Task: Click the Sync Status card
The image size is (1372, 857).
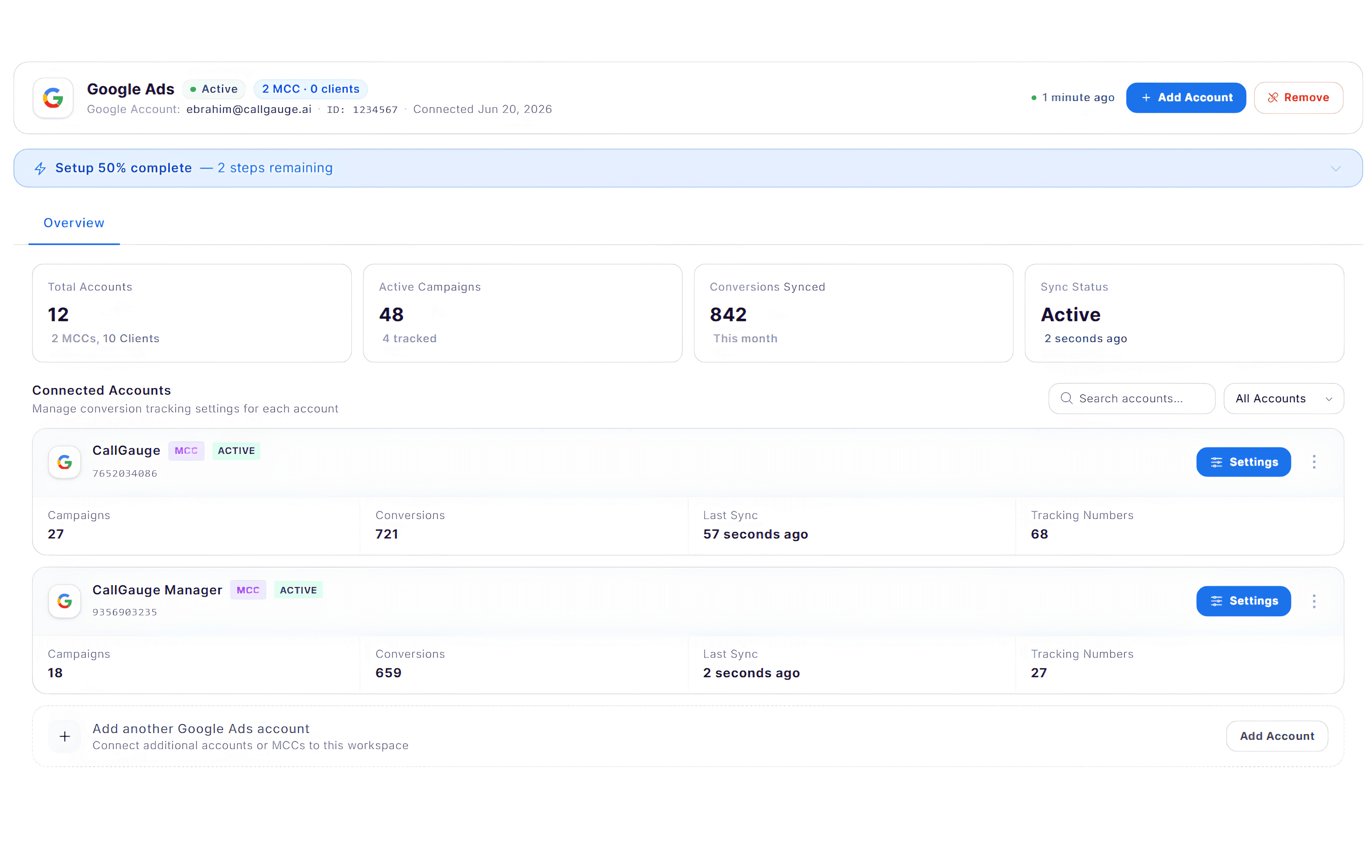Action: [x=1184, y=313]
